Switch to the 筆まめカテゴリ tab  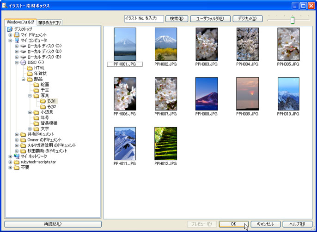[50, 23]
